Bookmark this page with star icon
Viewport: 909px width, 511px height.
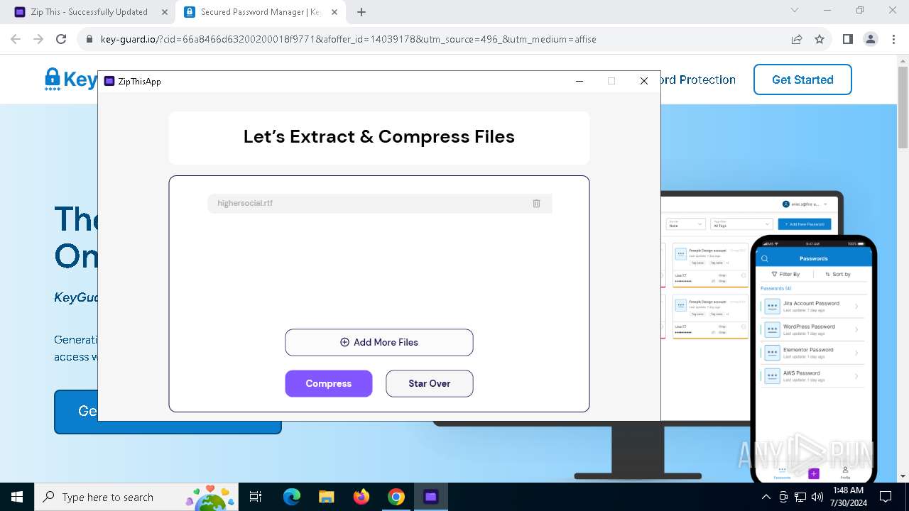820,39
